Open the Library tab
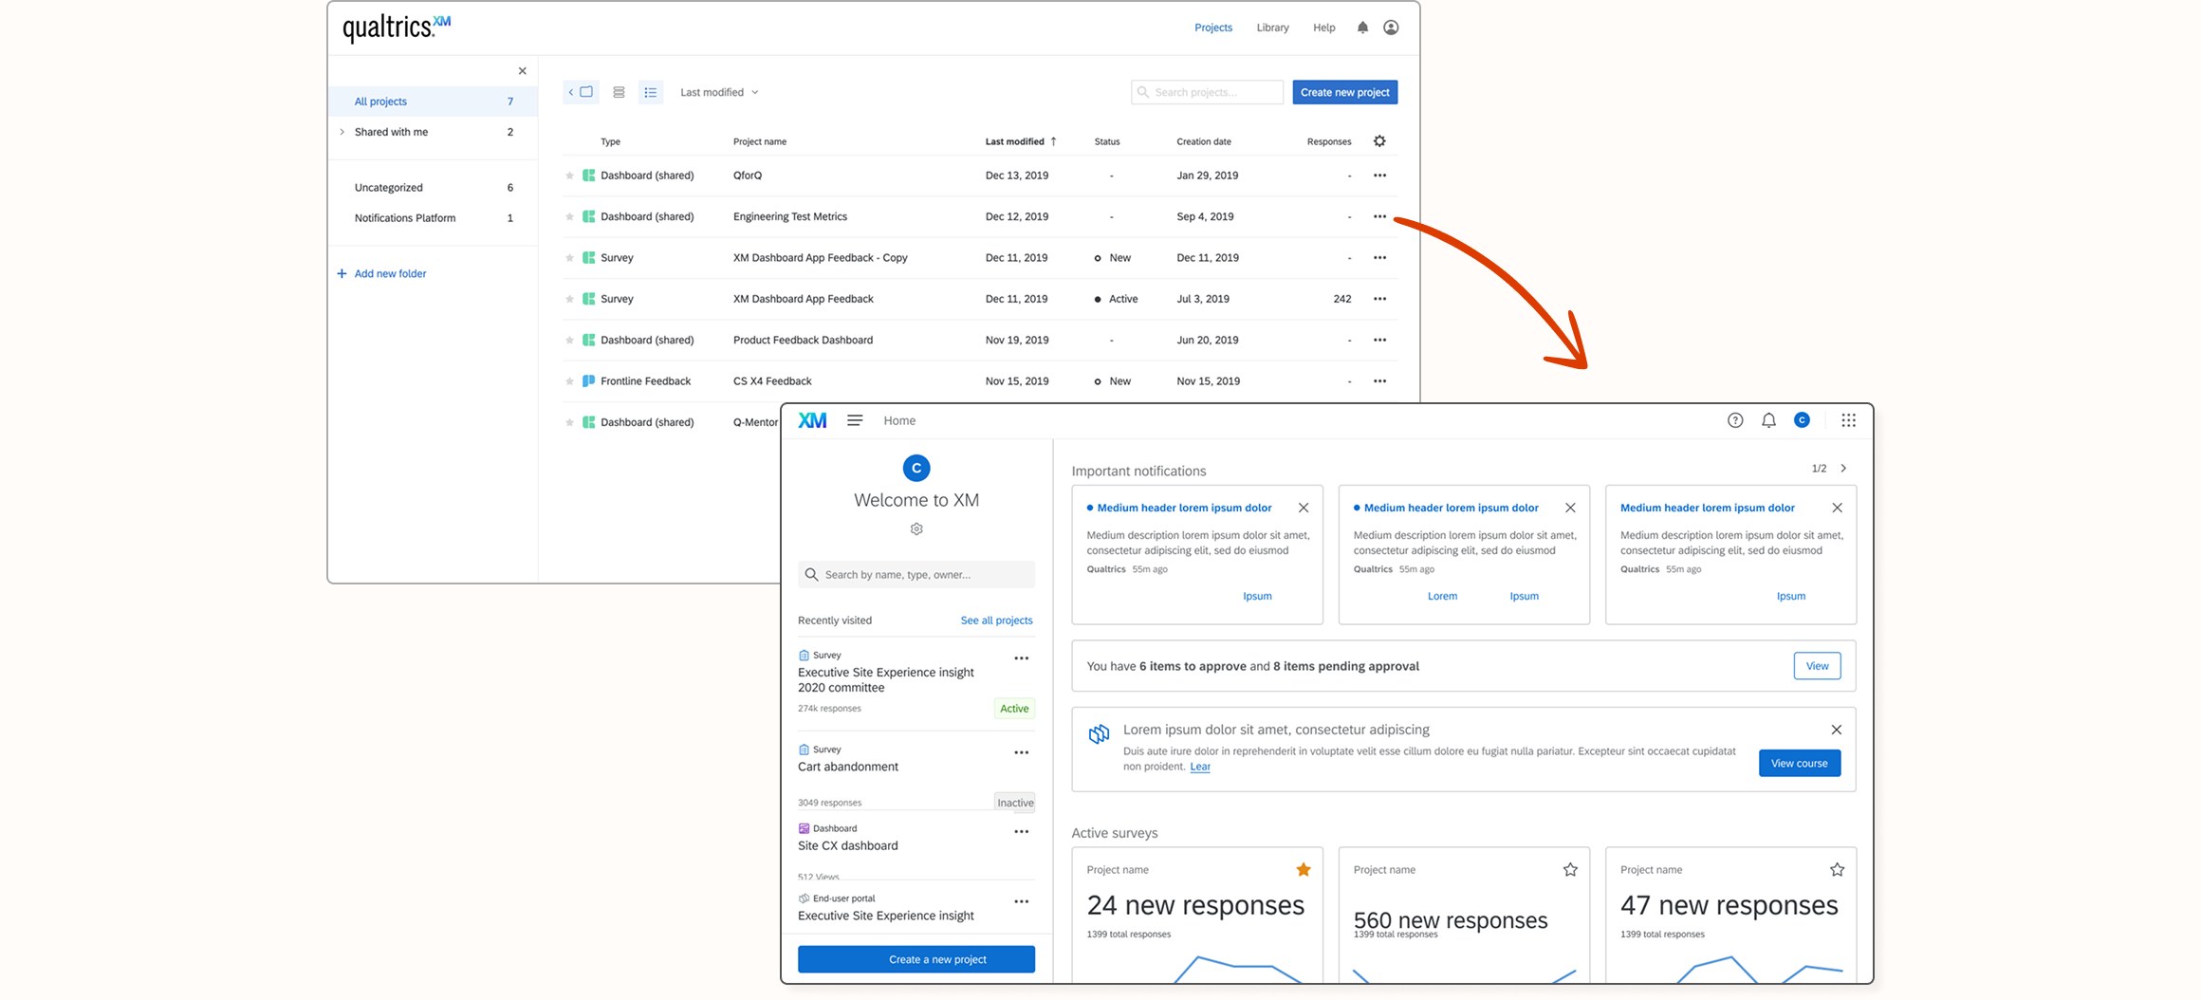This screenshot has width=2201, height=1000. point(1272,28)
